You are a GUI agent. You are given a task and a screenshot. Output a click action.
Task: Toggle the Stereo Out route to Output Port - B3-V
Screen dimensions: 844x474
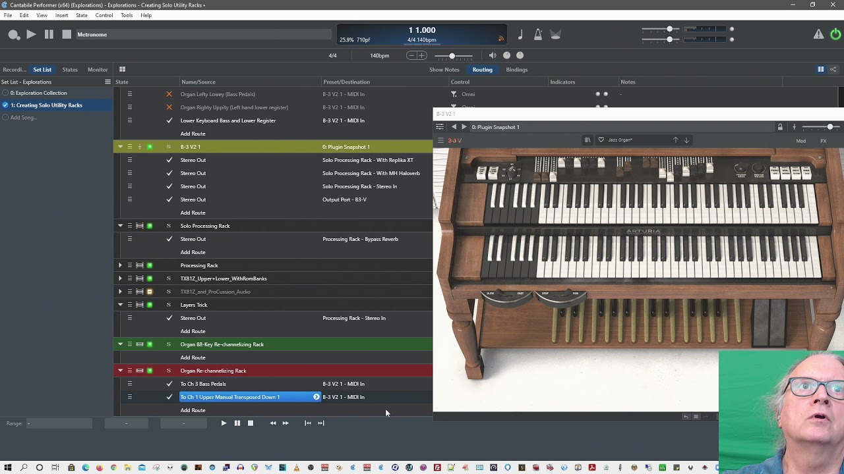[169, 199]
